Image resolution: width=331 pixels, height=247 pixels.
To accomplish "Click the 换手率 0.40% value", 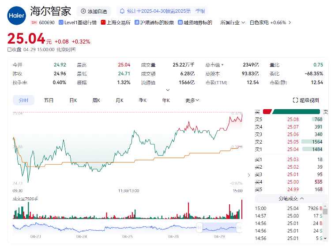I will 59,82.
